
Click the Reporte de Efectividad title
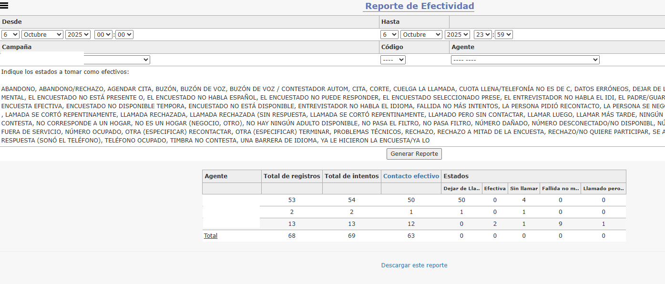419,6
